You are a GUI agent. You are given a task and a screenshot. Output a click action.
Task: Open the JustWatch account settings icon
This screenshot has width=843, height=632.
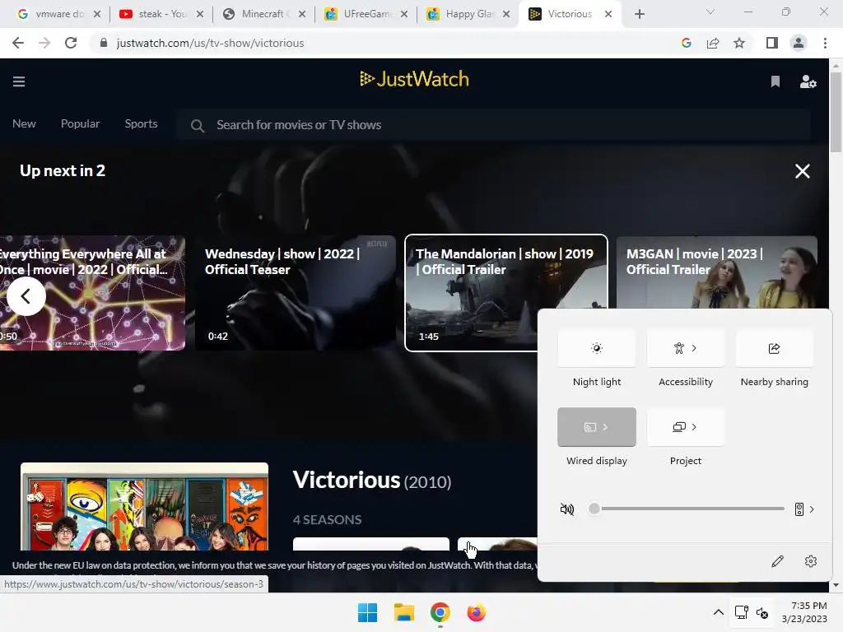[x=808, y=81]
